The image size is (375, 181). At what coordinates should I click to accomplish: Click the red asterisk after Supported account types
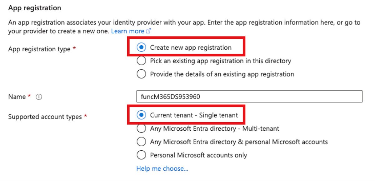[x=86, y=116]
